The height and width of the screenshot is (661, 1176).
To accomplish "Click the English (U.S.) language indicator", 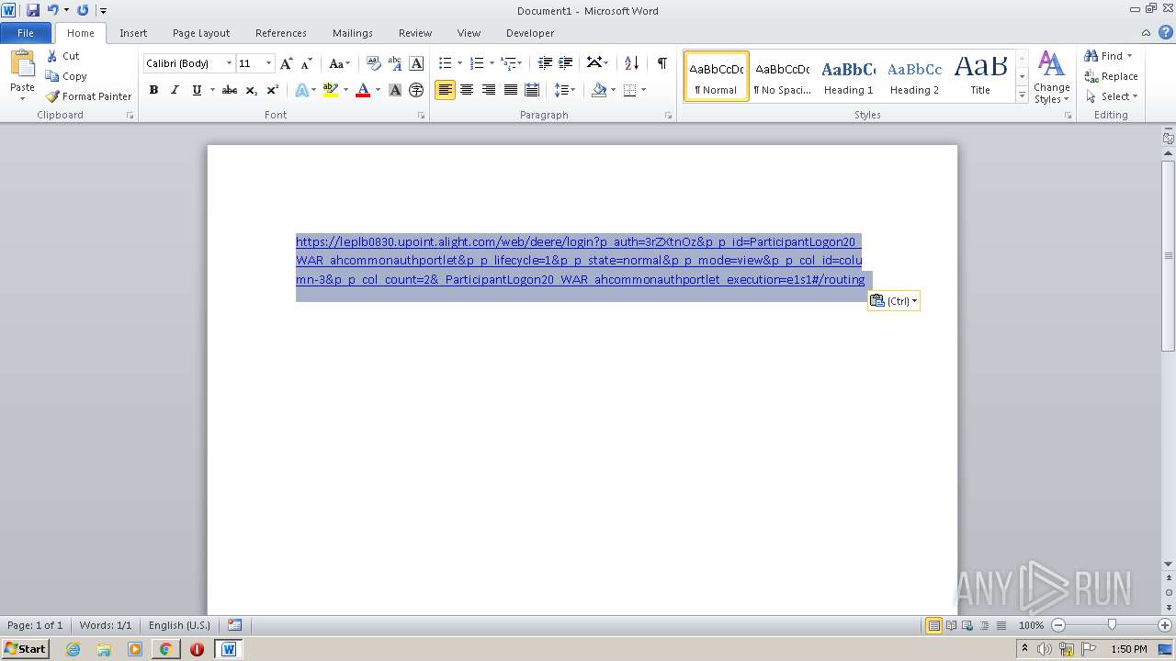I will (x=179, y=625).
